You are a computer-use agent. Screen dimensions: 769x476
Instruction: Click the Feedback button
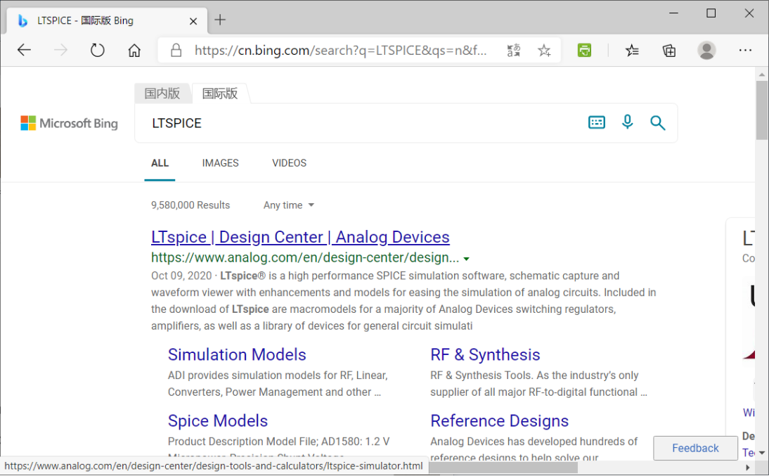tap(695, 448)
